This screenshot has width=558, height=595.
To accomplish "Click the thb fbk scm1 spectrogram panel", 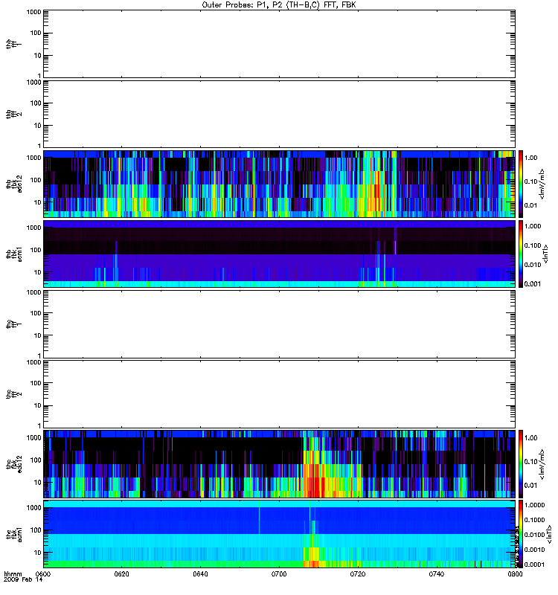I will [x=280, y=254].
